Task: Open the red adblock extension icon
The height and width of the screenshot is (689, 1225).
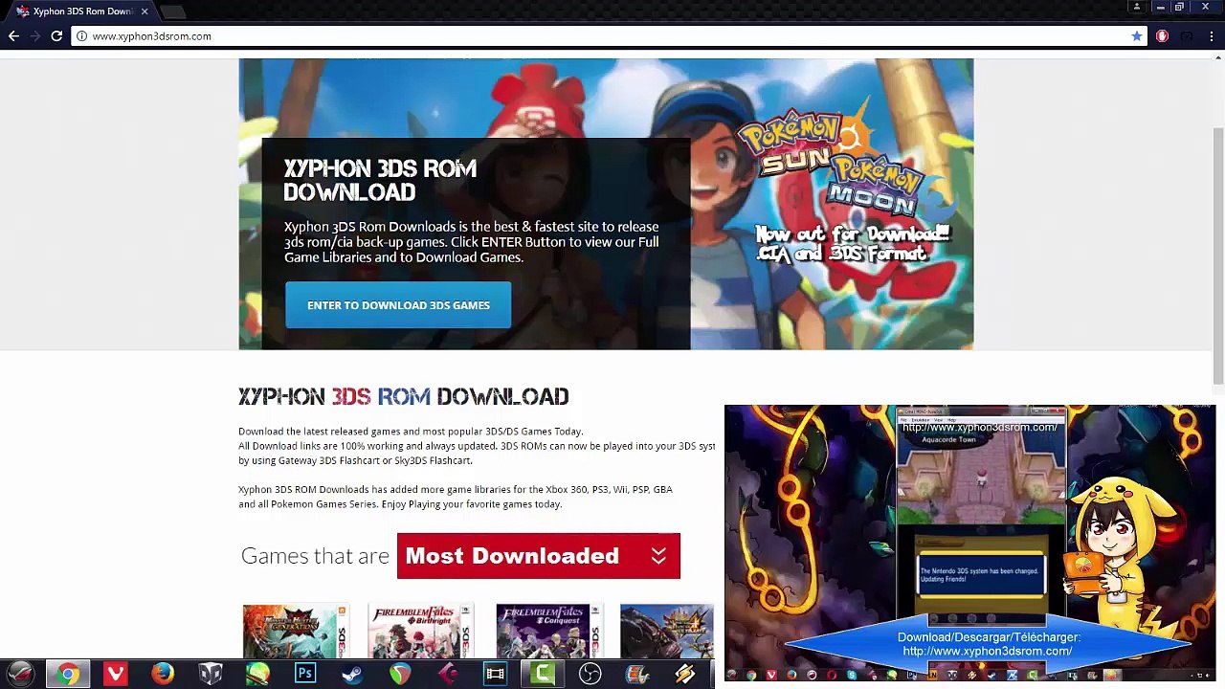Action: point(1162,36)
